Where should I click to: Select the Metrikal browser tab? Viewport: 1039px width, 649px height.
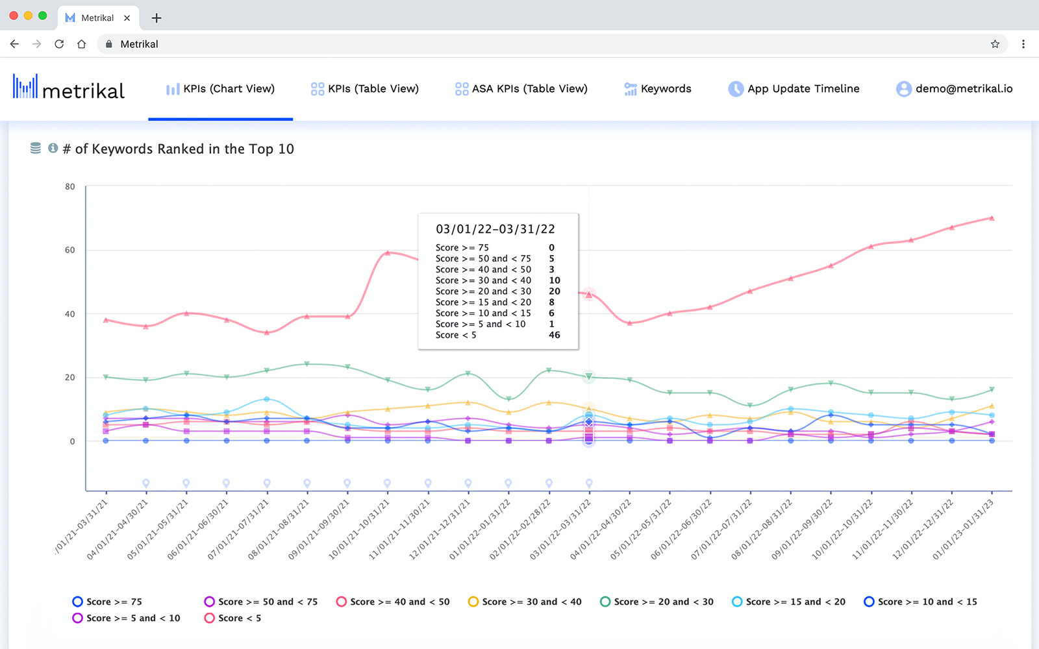pos(97,18)
